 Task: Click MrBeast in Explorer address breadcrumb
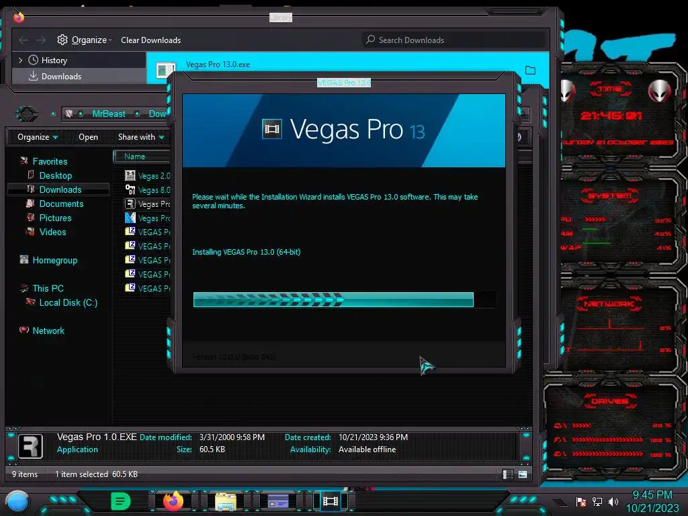click(x=109, y=114)
